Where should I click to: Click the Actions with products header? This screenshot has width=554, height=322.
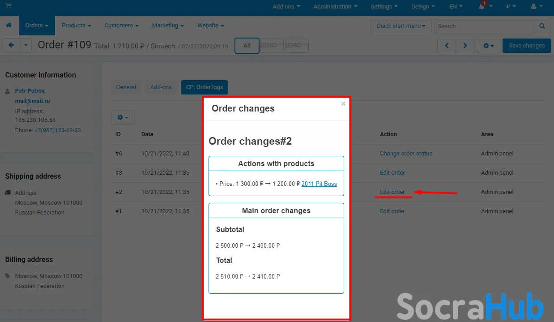coord(276,163)
